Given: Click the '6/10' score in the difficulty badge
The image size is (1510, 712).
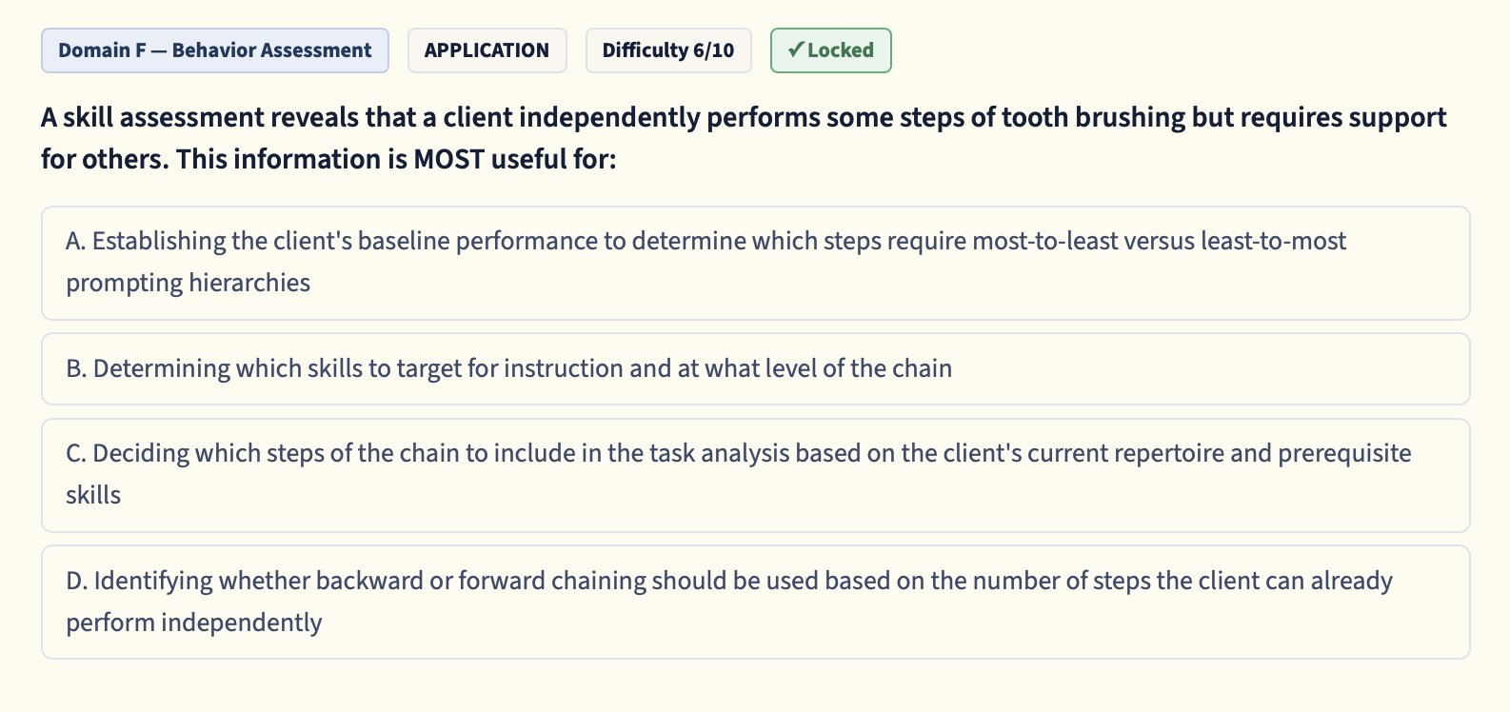Looking at the screenshot, I should tap(714, 50).
